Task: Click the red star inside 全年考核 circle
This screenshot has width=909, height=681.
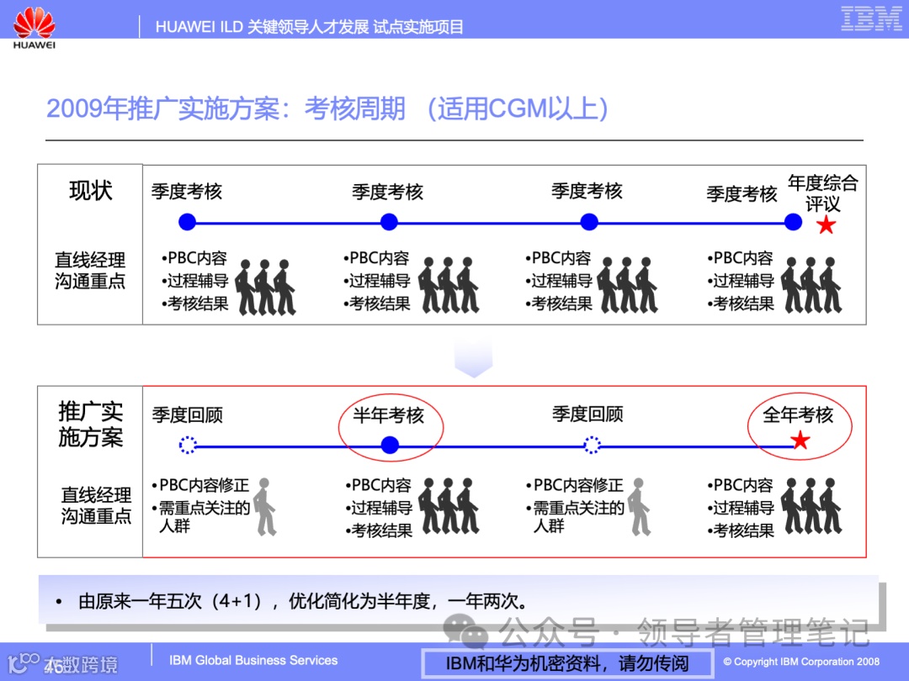Action: [x=798, y=440]
